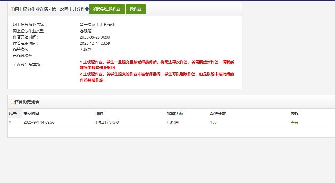Select the 序号 column header
Viewport: 335px width, 183px height.
pos(13,114)
